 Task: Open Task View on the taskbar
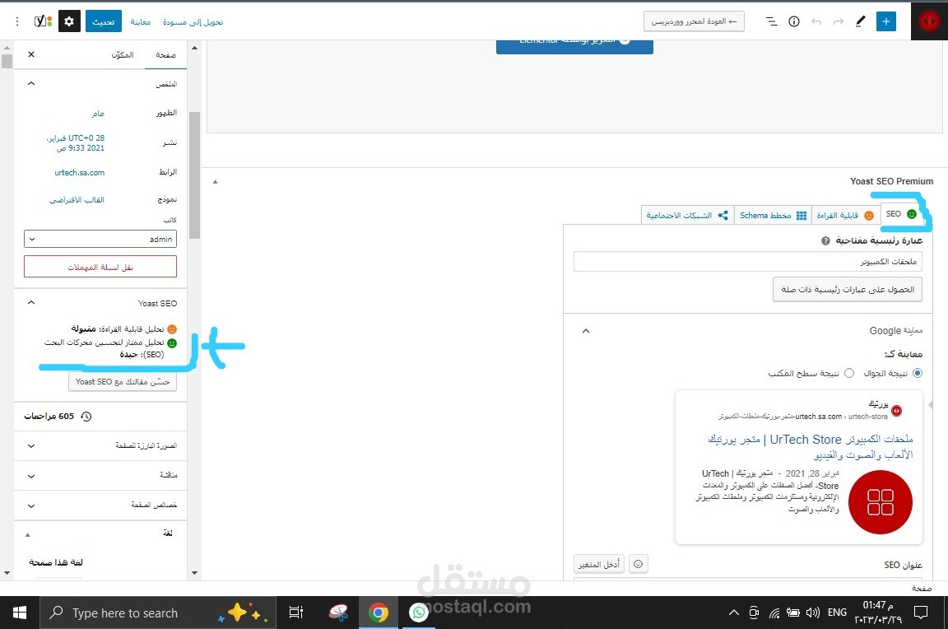pyautogui.click(x=295, y=613)
